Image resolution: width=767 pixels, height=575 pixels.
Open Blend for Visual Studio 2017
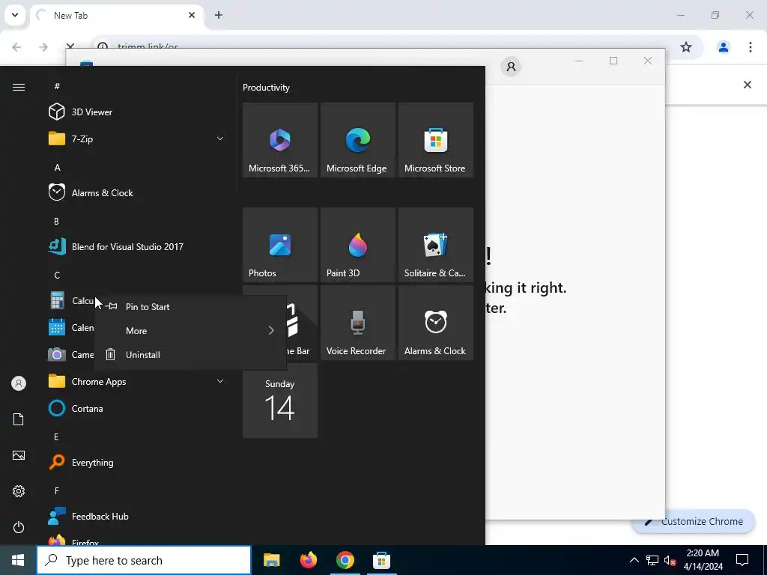(137, 246)
